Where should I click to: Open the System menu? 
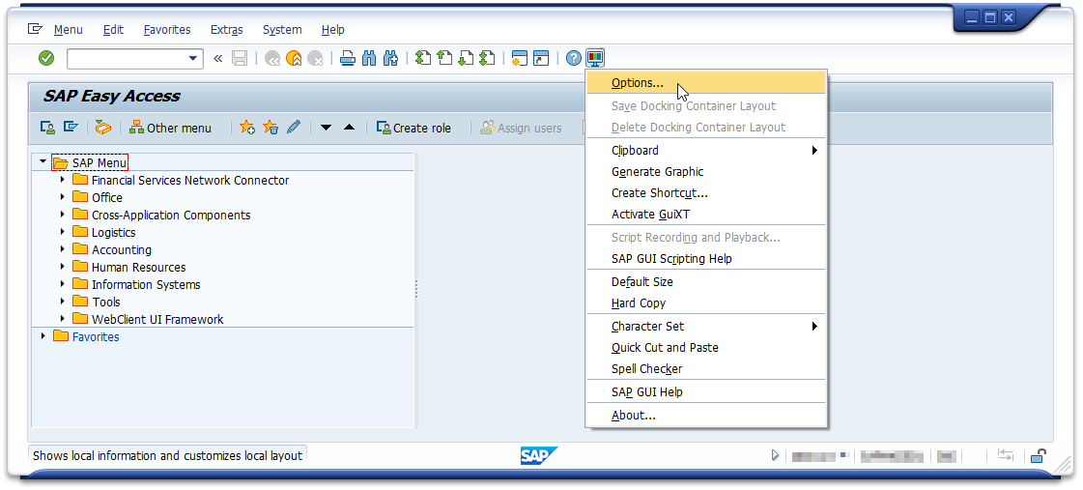click(x=282, y=30)
